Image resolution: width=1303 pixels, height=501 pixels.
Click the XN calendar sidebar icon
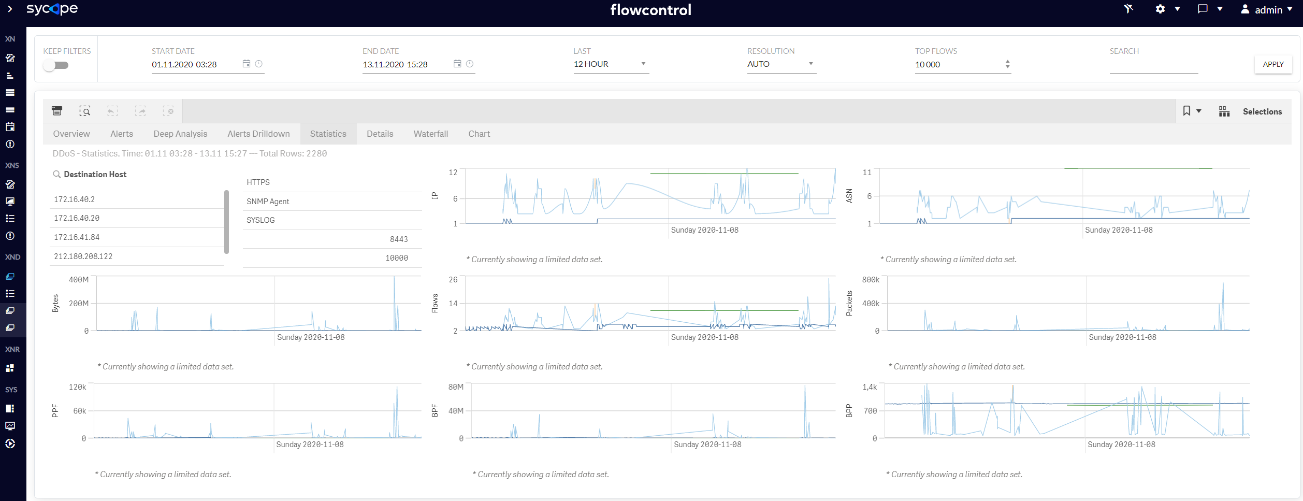tap(10, 126)
